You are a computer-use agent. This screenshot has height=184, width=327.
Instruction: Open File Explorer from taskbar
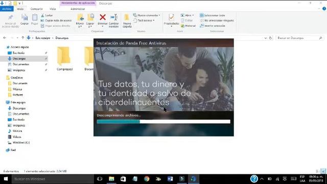click(x=111, y=179)
